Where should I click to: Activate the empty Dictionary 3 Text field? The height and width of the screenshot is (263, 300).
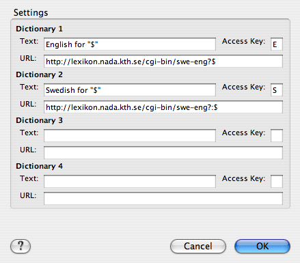pyautogui.click(x=130, y=136)
